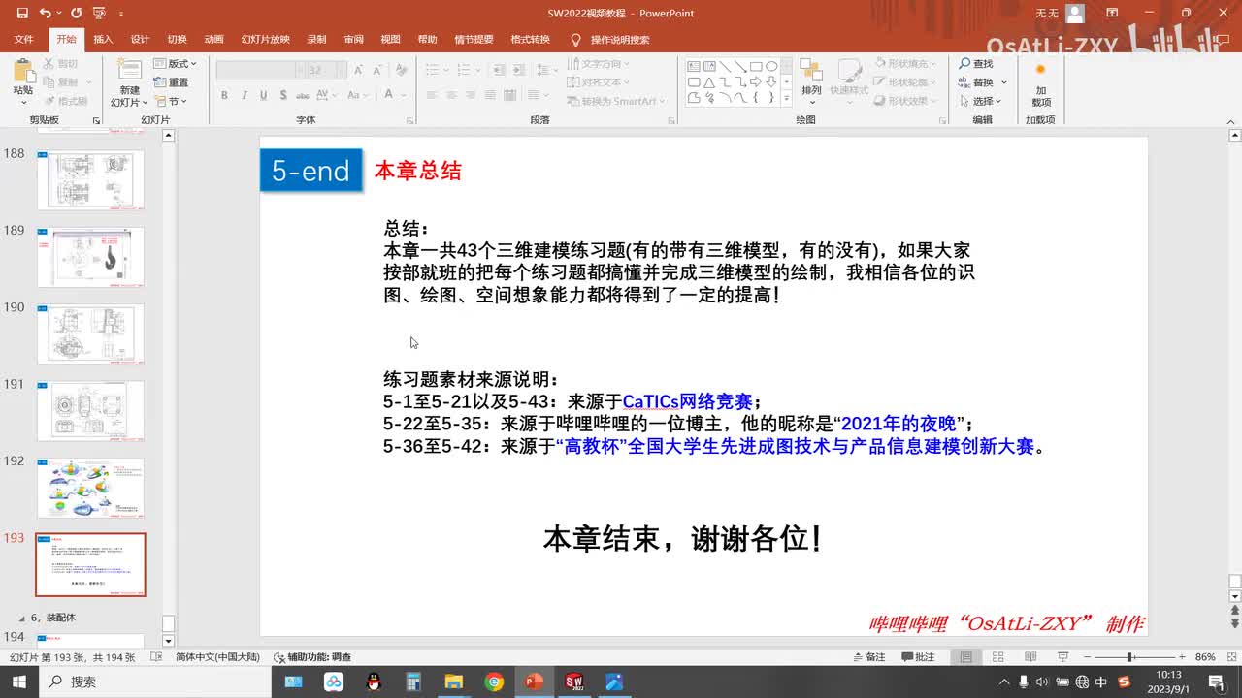Open Section (节) dropdown
The width and height of the screenshot is (1242, 698).
coord(171,101)
